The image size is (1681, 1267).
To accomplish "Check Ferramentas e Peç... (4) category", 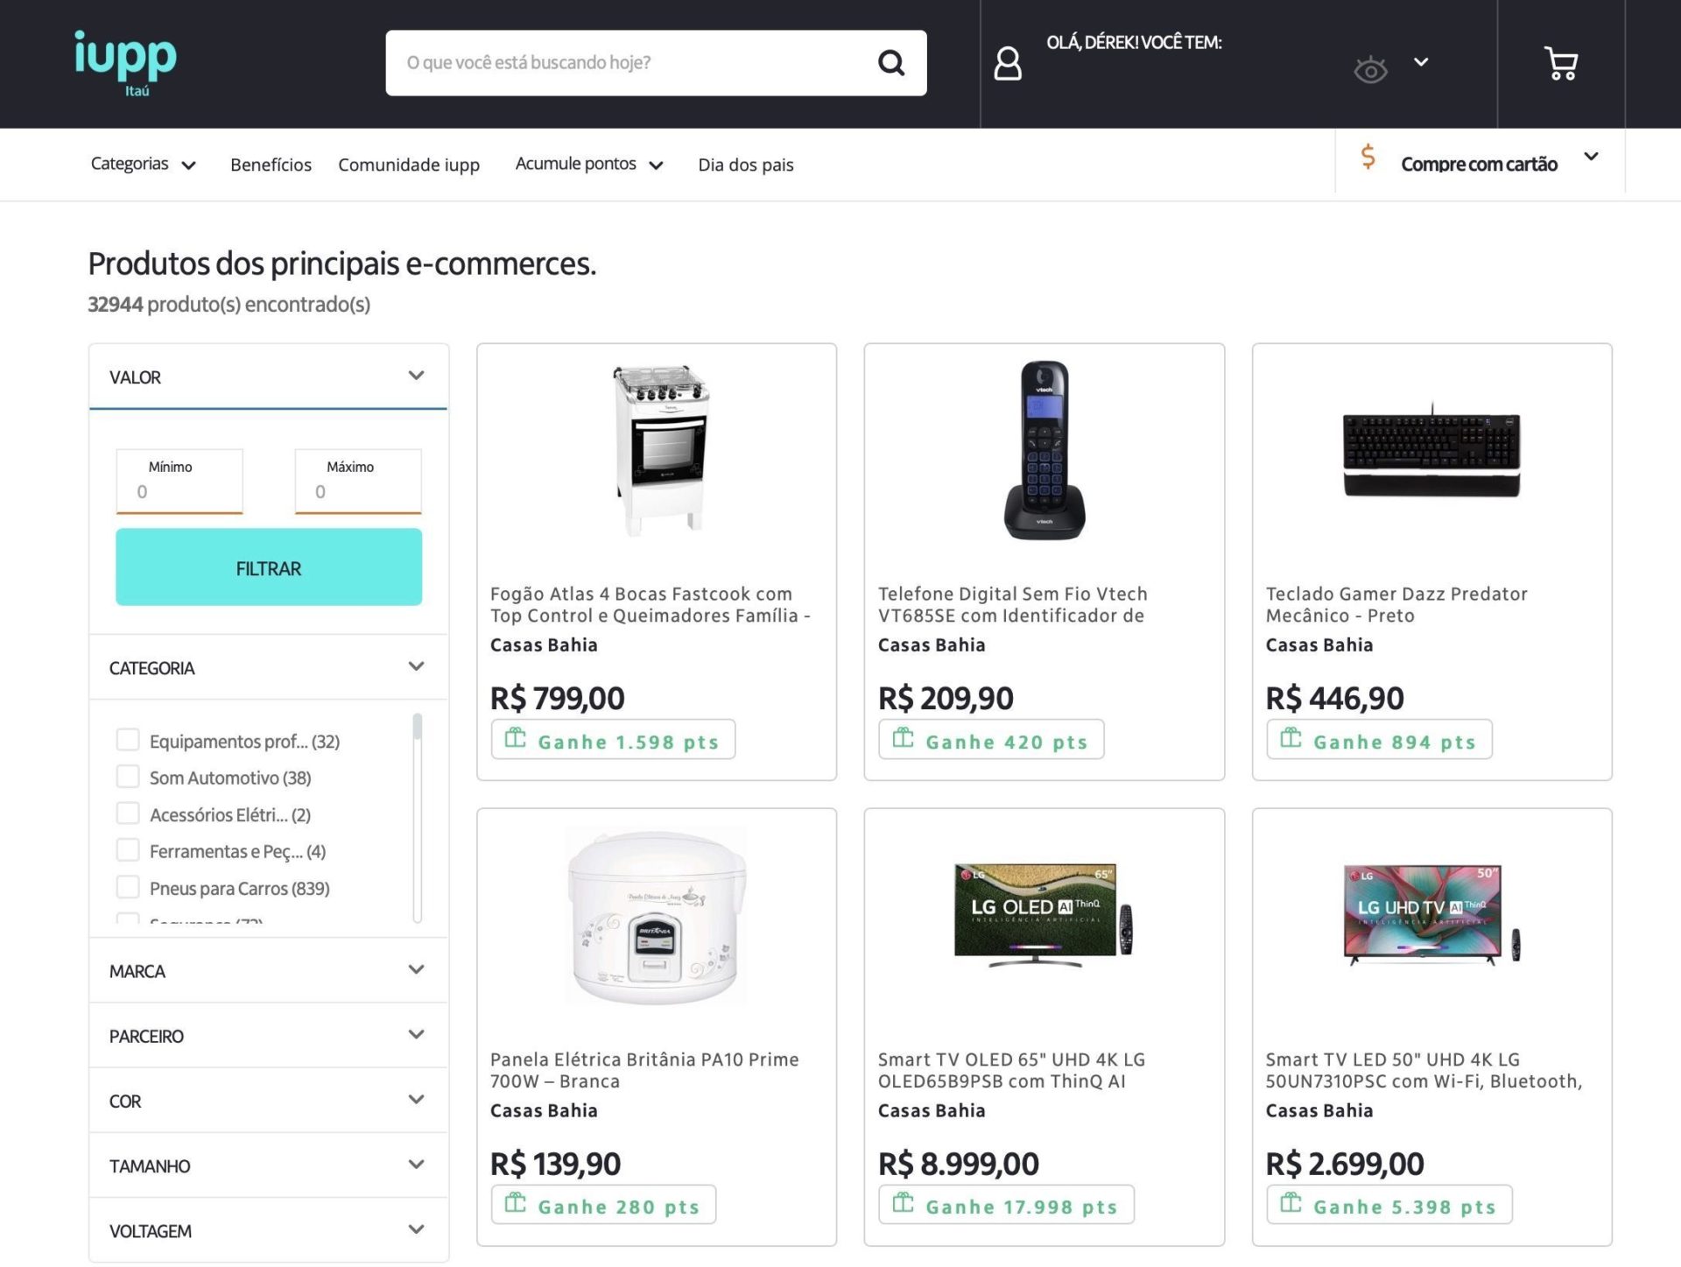I will [x=128, y=850].
